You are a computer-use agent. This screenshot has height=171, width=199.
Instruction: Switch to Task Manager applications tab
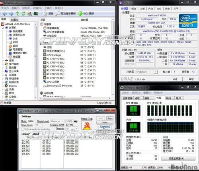pos(127,98)
